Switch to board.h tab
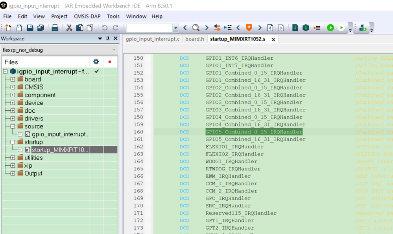 [x=195, y=39]
